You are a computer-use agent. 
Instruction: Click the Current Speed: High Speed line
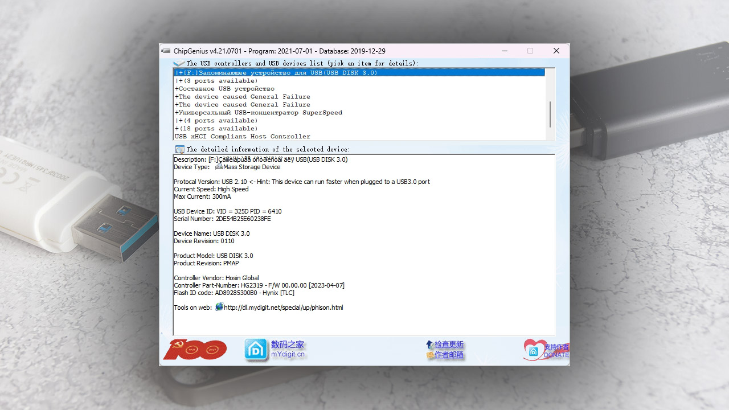point(211,189)
